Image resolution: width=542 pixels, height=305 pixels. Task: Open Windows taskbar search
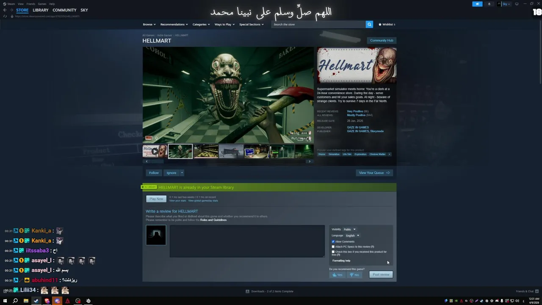coord(15,301)
